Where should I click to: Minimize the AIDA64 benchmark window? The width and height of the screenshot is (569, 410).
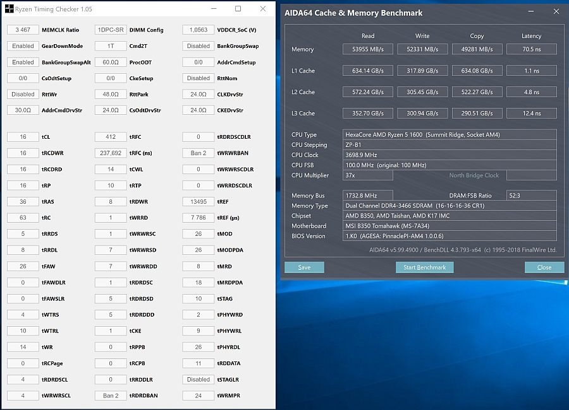[x=531, y=11]
